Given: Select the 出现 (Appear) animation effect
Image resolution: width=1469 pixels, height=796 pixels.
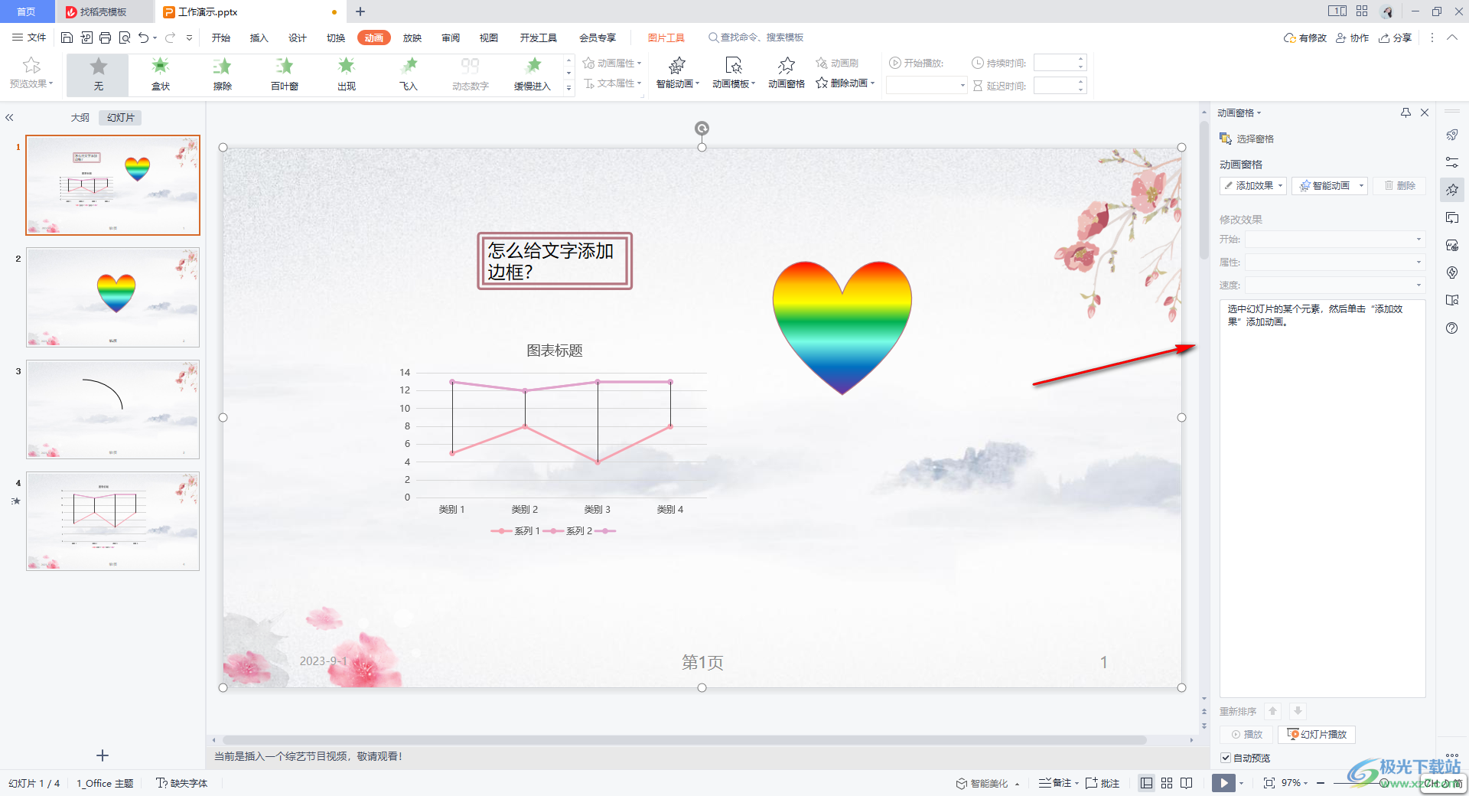Looking at the screenshot, I should point(347,74).
